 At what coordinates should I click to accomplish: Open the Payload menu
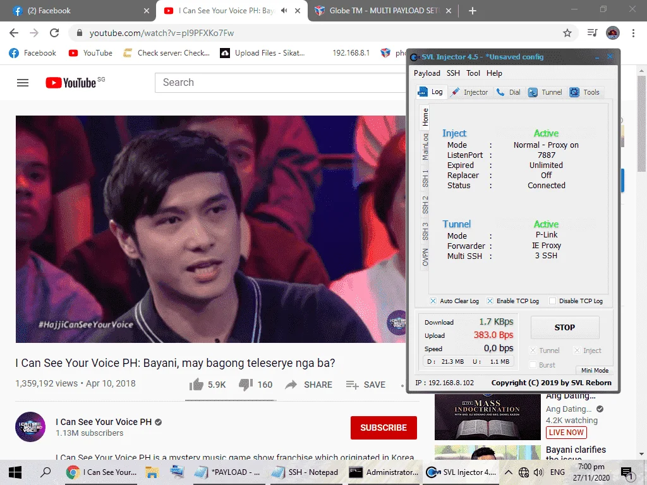tap(426, 73)
